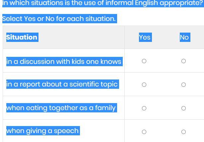Pick Yes for giving a speech
The width and height of the screenshot is (204, 142).
tap(144, 132)
